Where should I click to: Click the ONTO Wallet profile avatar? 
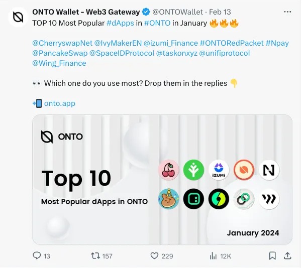pyautogui.click(x=18, y=17)
